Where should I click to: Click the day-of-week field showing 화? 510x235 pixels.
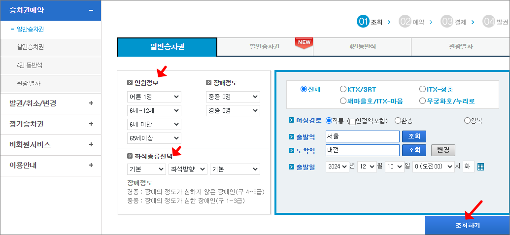(469, 167)
